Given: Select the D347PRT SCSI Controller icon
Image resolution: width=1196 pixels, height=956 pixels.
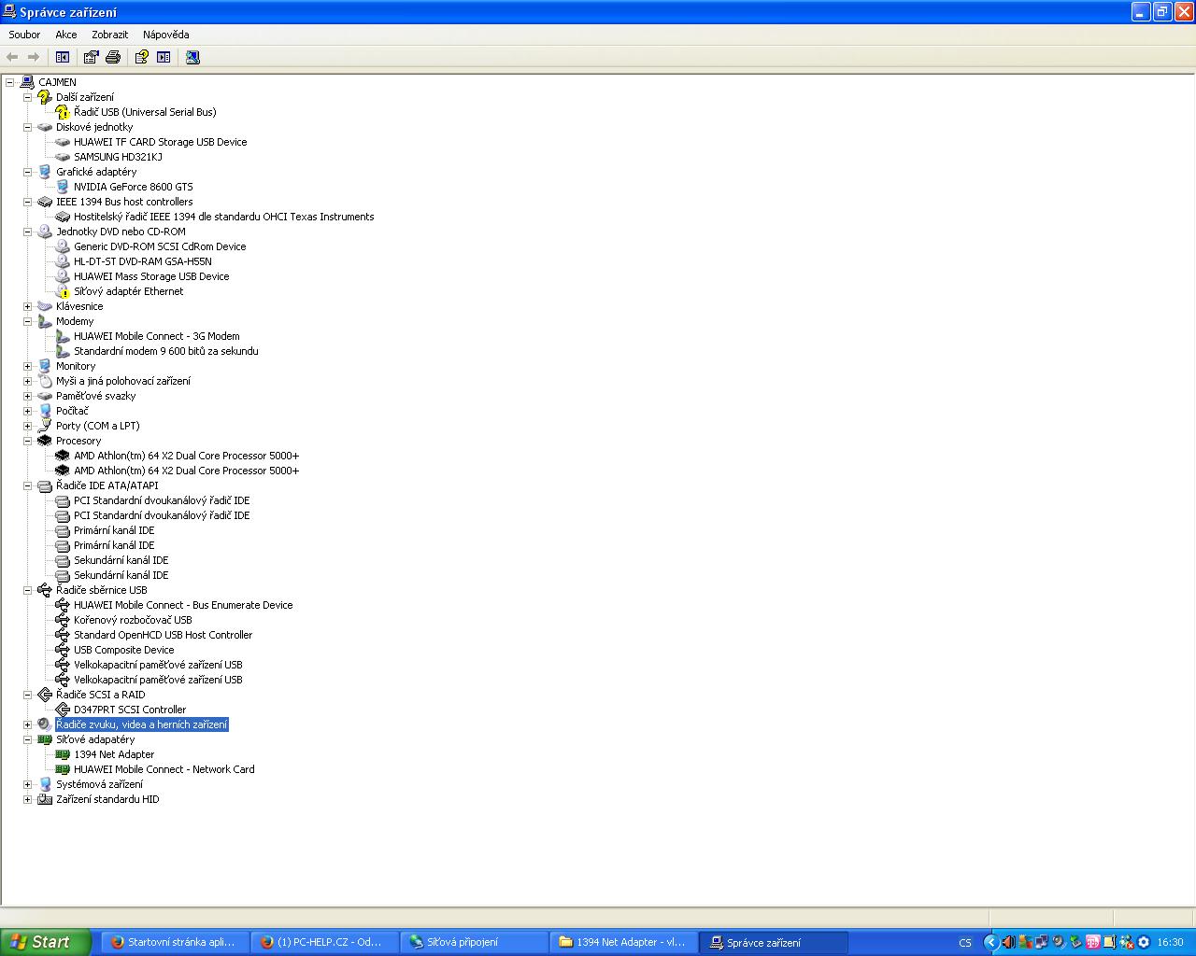Looking at the screenshot, I should pos(63,710).
